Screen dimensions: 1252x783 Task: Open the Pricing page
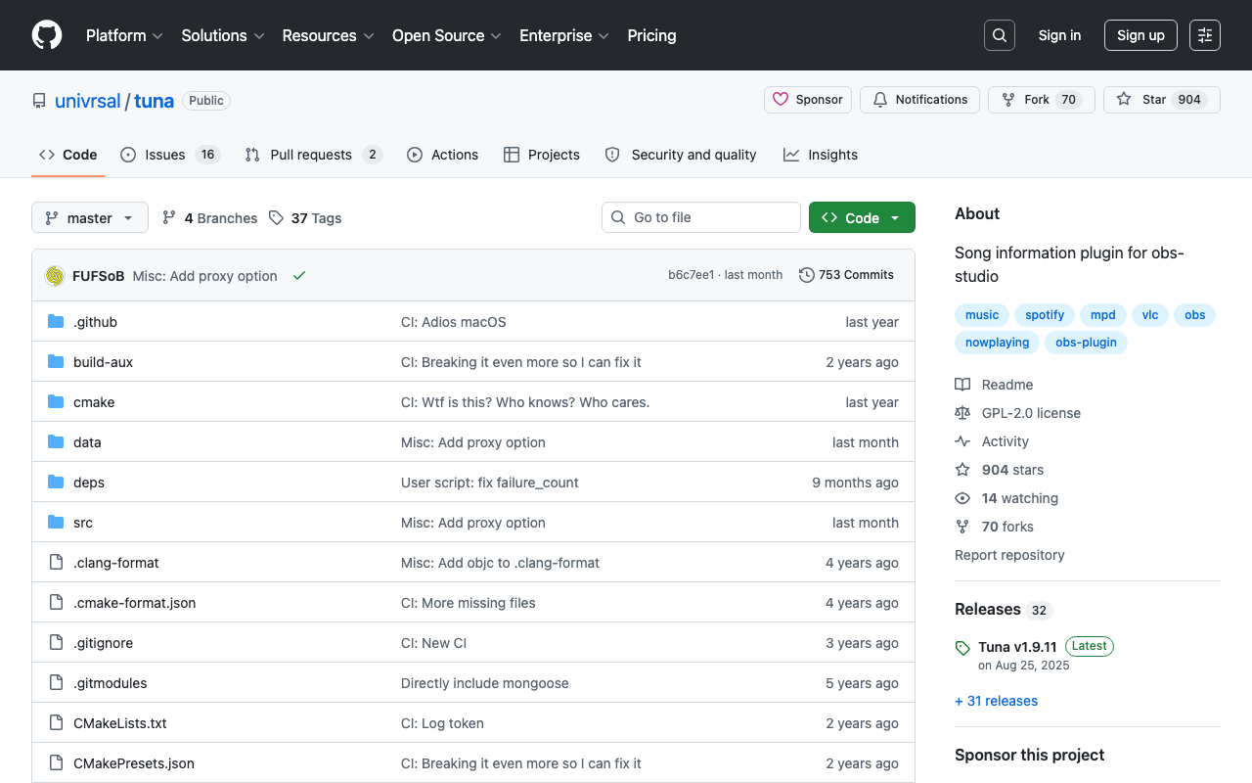pyautogui.click(x=651, y=35)
